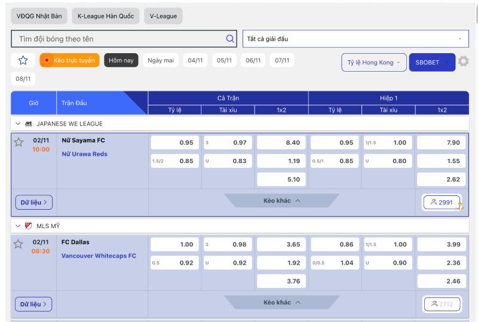The width and height of the screenshot is (478, 322).
Task: Toggle Kèo trực tuyến live filter
Action: coord(70,60)
